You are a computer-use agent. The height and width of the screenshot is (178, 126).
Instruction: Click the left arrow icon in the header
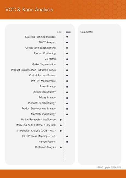pos(59,32)
